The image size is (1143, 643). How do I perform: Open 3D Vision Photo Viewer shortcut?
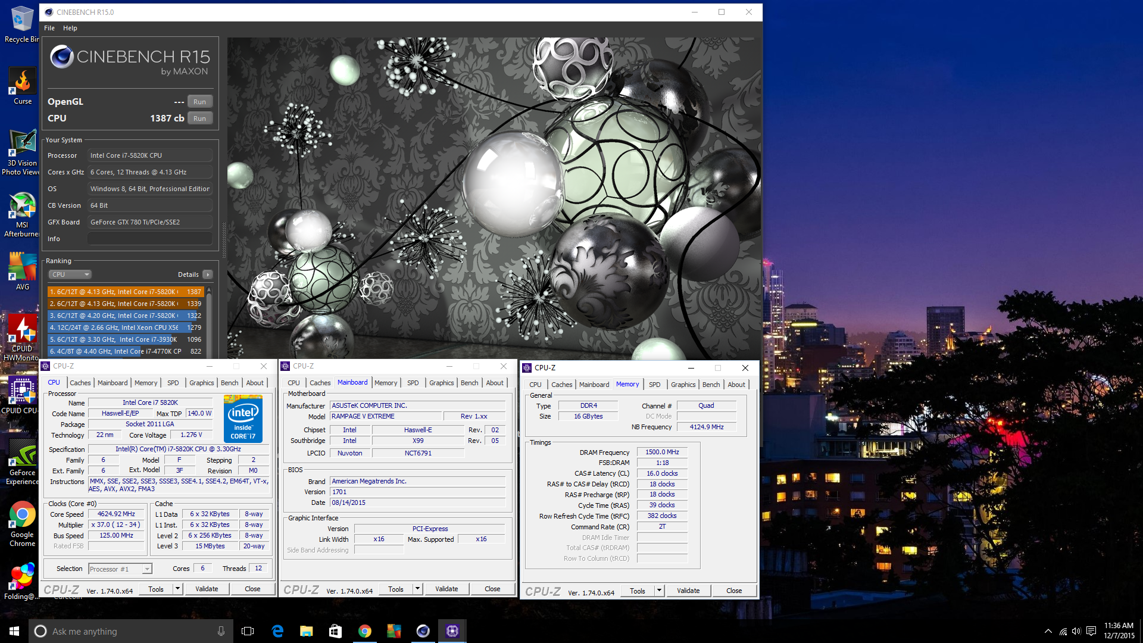pyautogui.click(x=21, y=152)
